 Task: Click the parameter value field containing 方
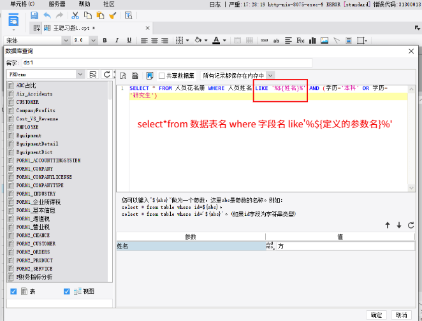tap(346, 246)
